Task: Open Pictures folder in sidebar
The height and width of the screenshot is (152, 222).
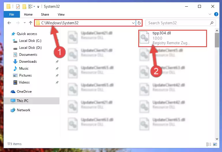Action: point(25,75)
